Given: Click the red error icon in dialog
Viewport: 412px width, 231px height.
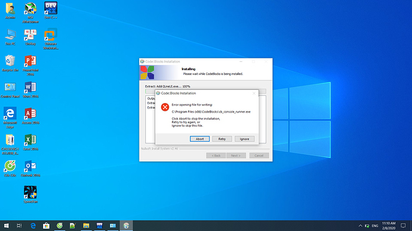Looking at the screenshot, I should (165, 107).
